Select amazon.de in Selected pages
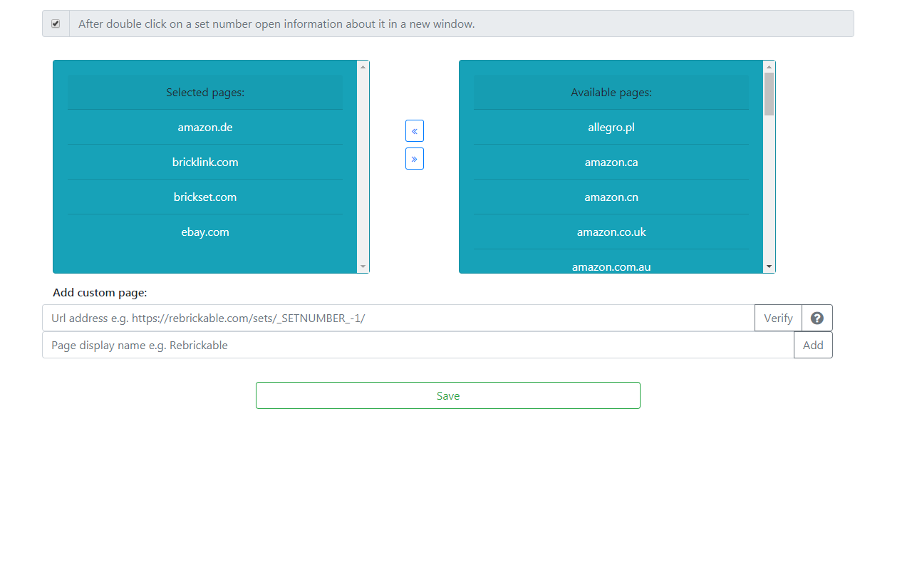Viewport: 912px width, 570px height. point(205,128)
